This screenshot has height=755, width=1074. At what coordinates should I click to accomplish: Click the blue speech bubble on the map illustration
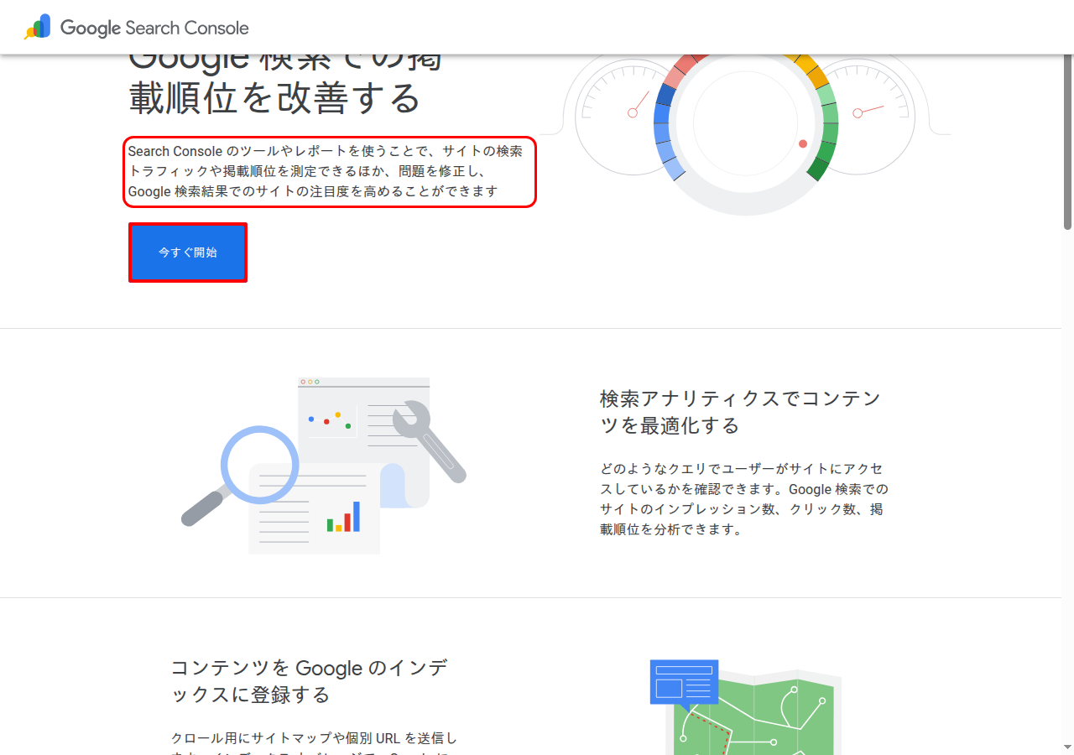(x=683, y=679)
